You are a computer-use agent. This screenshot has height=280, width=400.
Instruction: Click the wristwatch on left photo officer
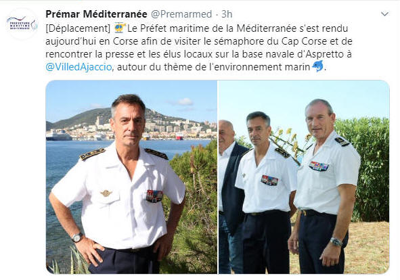pos(76,237)
